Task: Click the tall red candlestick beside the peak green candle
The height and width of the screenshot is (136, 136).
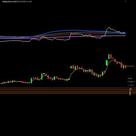Action: (x=111, y=56)
